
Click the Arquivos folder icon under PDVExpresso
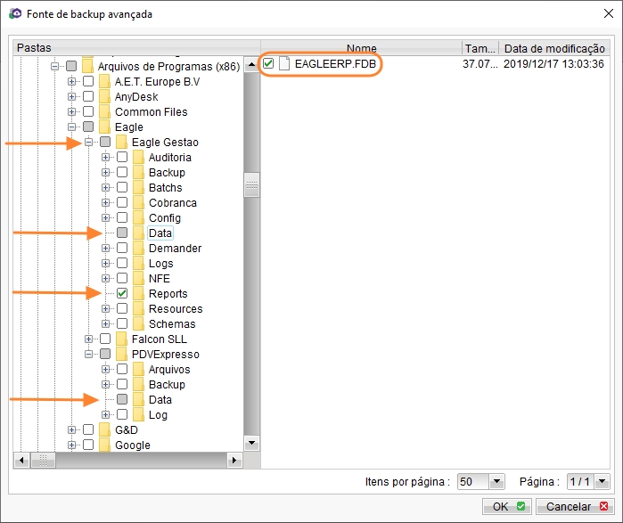[138, 370]
